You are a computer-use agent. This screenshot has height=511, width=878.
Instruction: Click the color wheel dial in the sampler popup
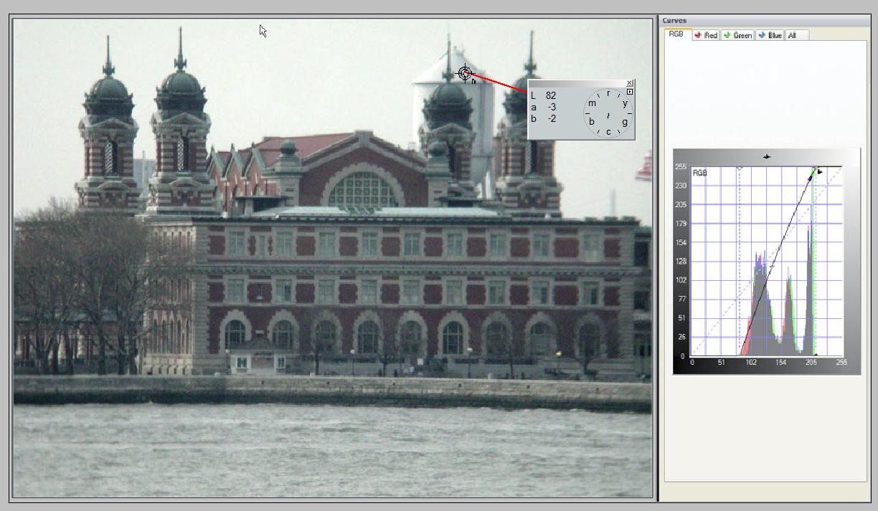pyautogui.click(x=608, y=113)
